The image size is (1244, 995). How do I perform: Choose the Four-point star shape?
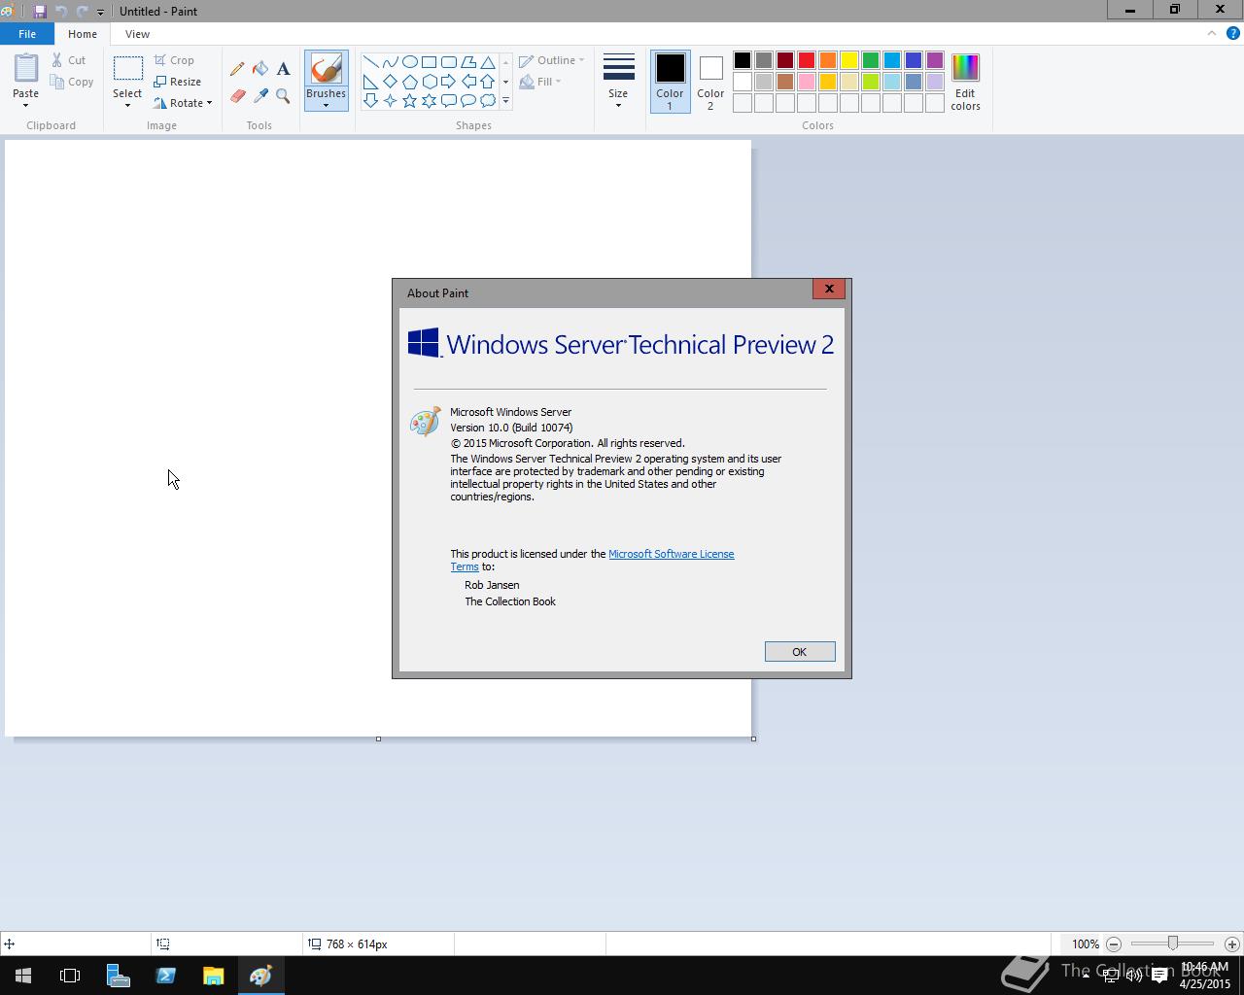(x=390, y=101)
